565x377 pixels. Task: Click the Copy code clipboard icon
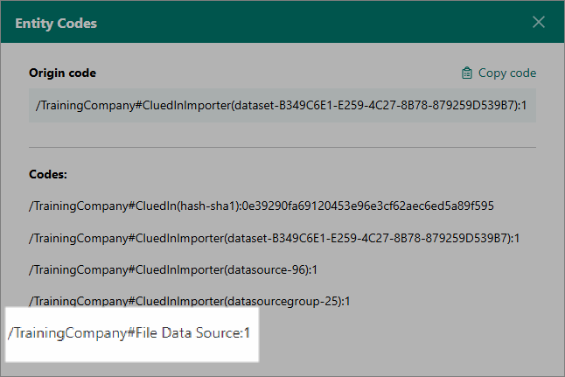click(467, 73)
